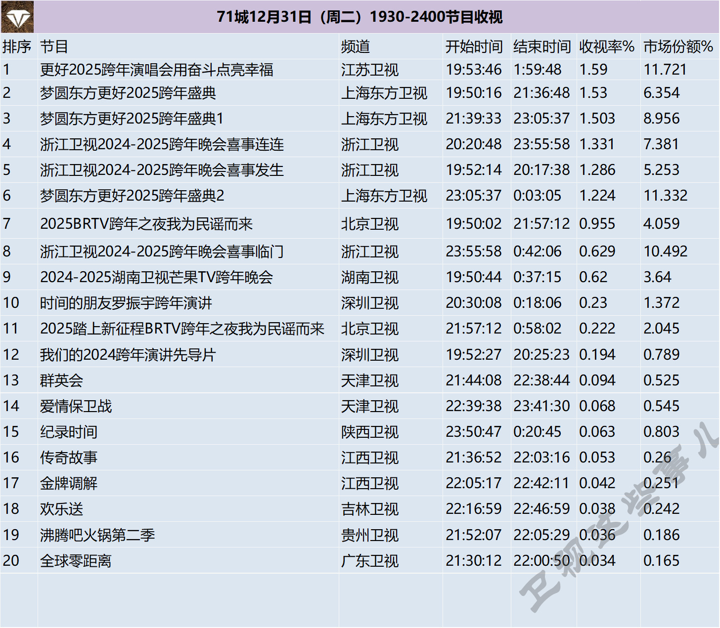
Task: Select program '浙江卫视2024-2025跨年晚会喜事临门'
Action: (162, 251)
